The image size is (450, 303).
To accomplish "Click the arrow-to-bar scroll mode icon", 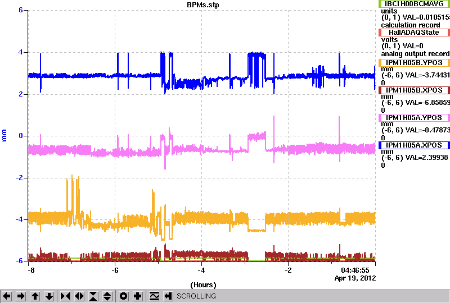I will pyautogui.click(x=168, y=296).
